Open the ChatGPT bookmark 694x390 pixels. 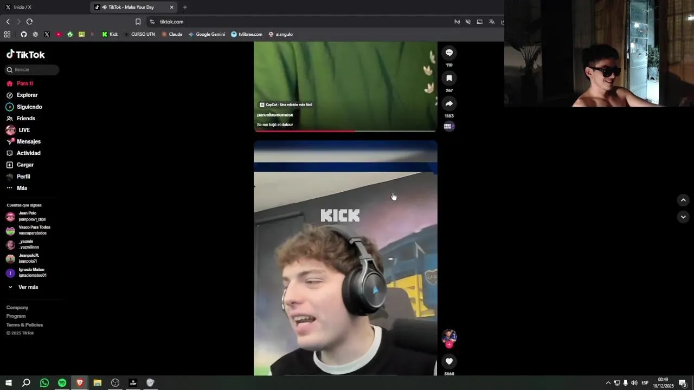point(35,34)
